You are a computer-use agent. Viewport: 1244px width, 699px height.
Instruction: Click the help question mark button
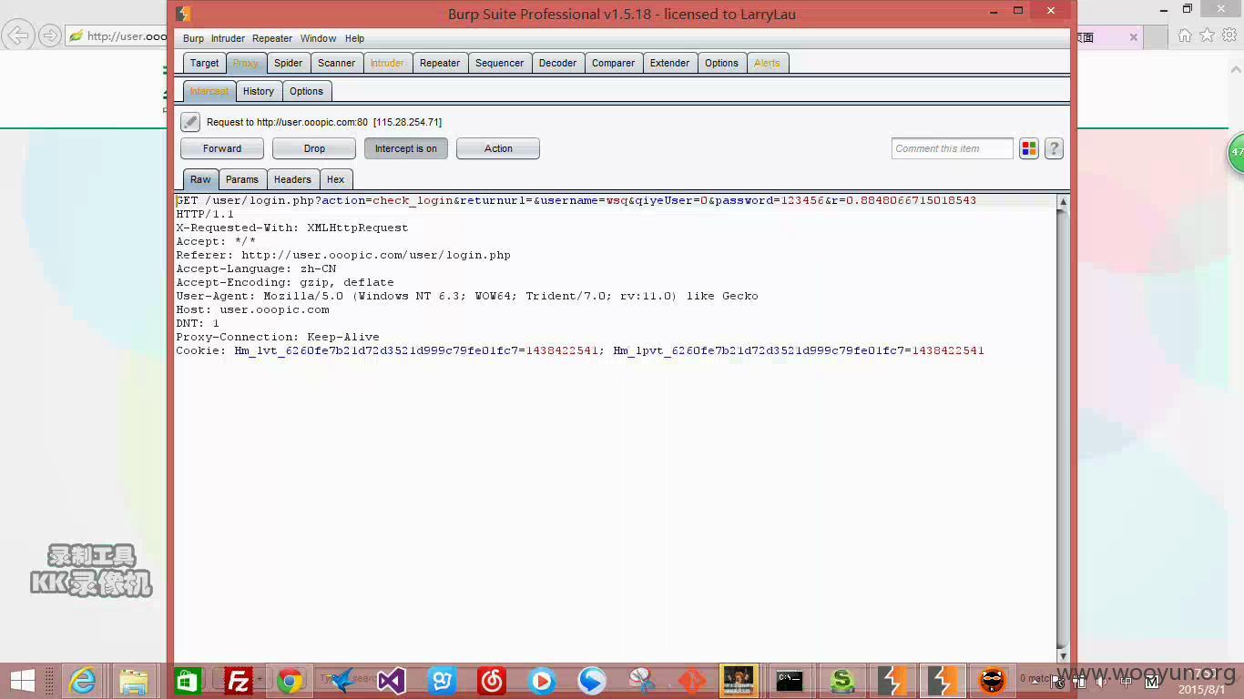[1054, 148]
